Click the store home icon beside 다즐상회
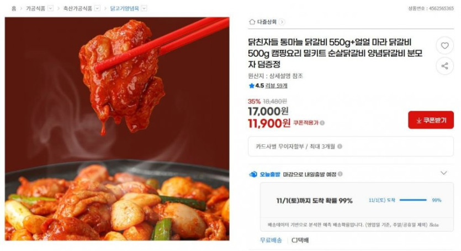Image resolution: width=461 pixels, height=251 pixels. pos(252,21)
